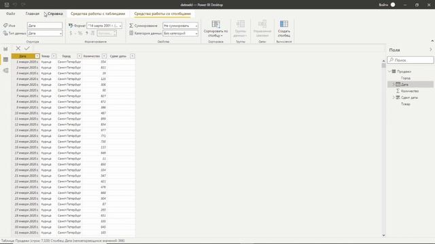
Task: Click the Имя column name input
Action: coord(45,26)
